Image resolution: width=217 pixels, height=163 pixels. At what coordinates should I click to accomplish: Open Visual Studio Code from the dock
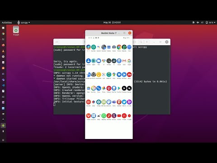pyautogui.click(x=3, y=85)
